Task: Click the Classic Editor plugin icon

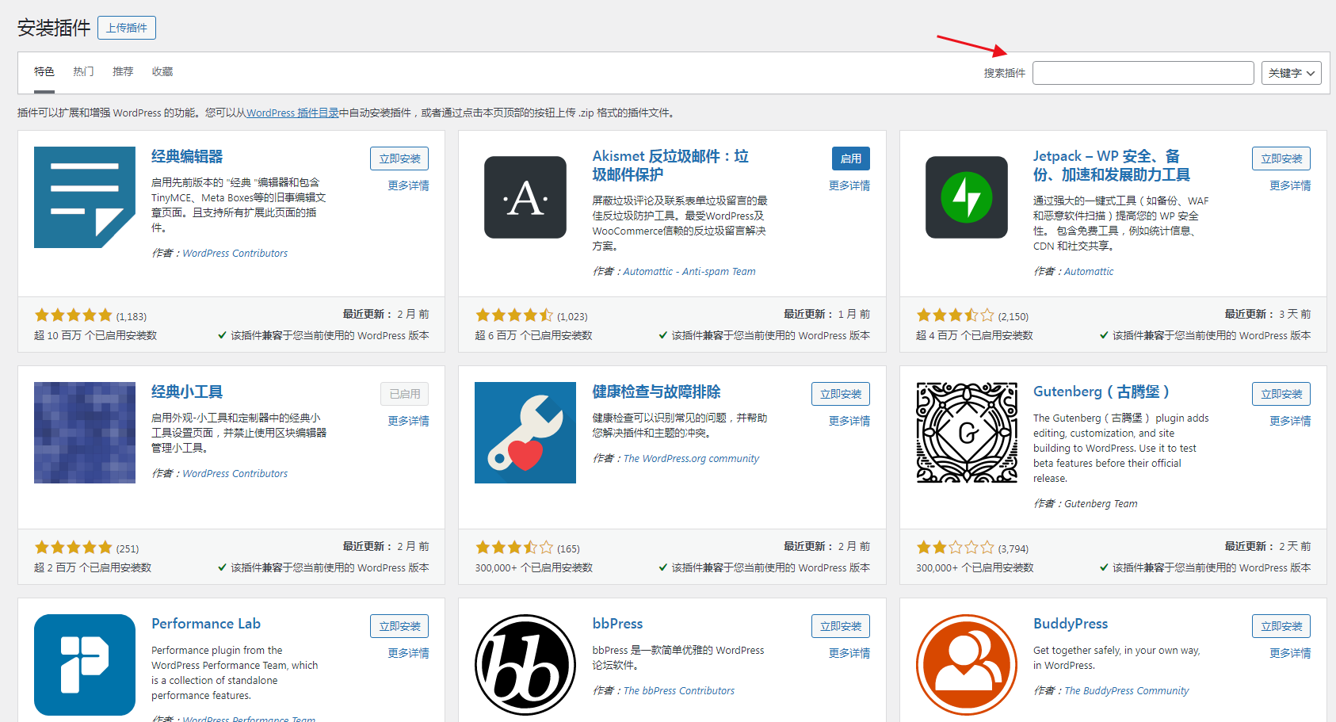Action: (85, 197)
